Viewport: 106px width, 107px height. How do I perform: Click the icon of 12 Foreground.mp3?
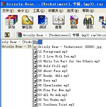tap(36, 52)
